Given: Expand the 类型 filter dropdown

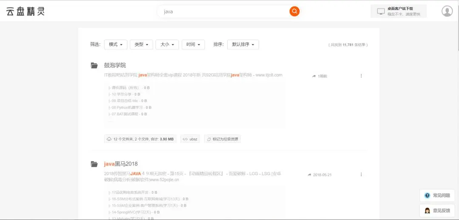Looking at the screenshot, I should (142, 45).
